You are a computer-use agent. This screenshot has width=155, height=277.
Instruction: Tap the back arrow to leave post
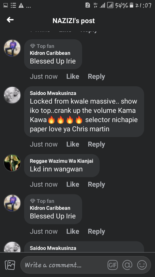pyautogui.click(x=10, y=20)
